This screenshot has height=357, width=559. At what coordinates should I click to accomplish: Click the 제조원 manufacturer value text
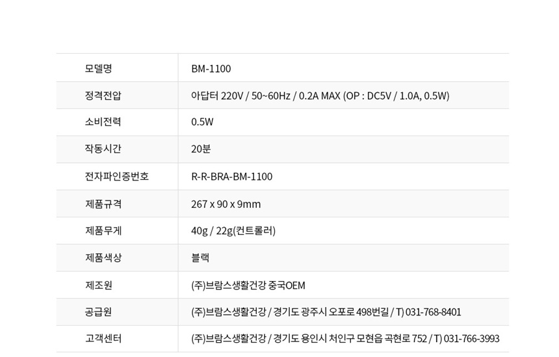[x=248, y=286]
